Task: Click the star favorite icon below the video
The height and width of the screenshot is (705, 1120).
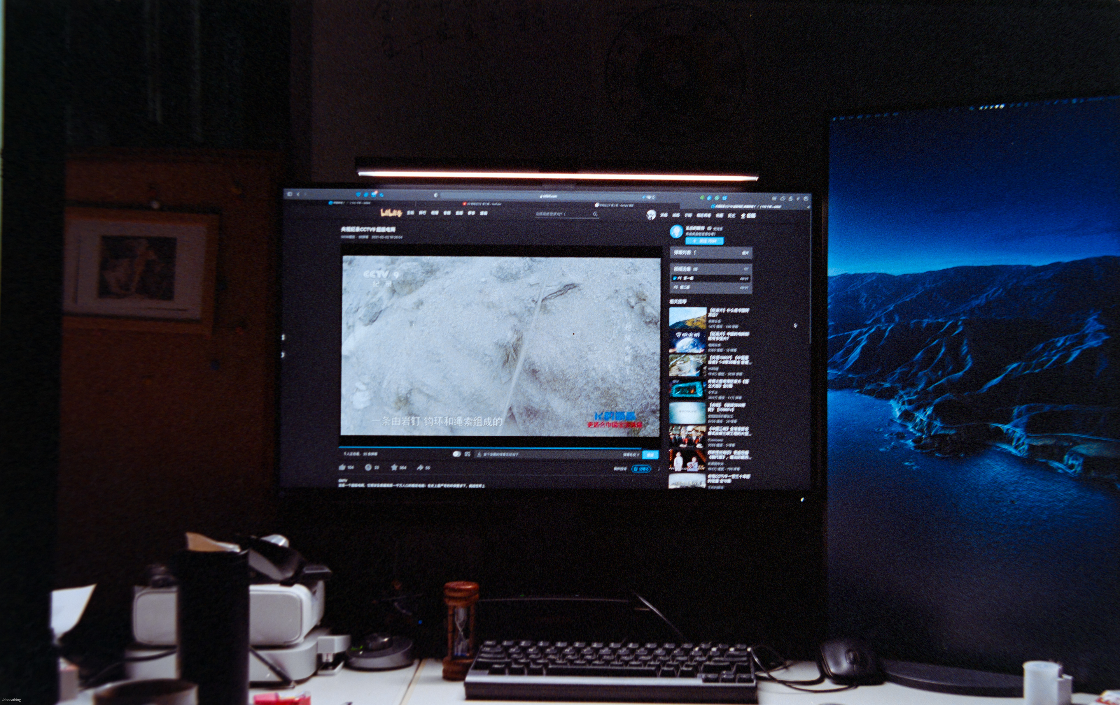Action: click(x=394, y=467)
